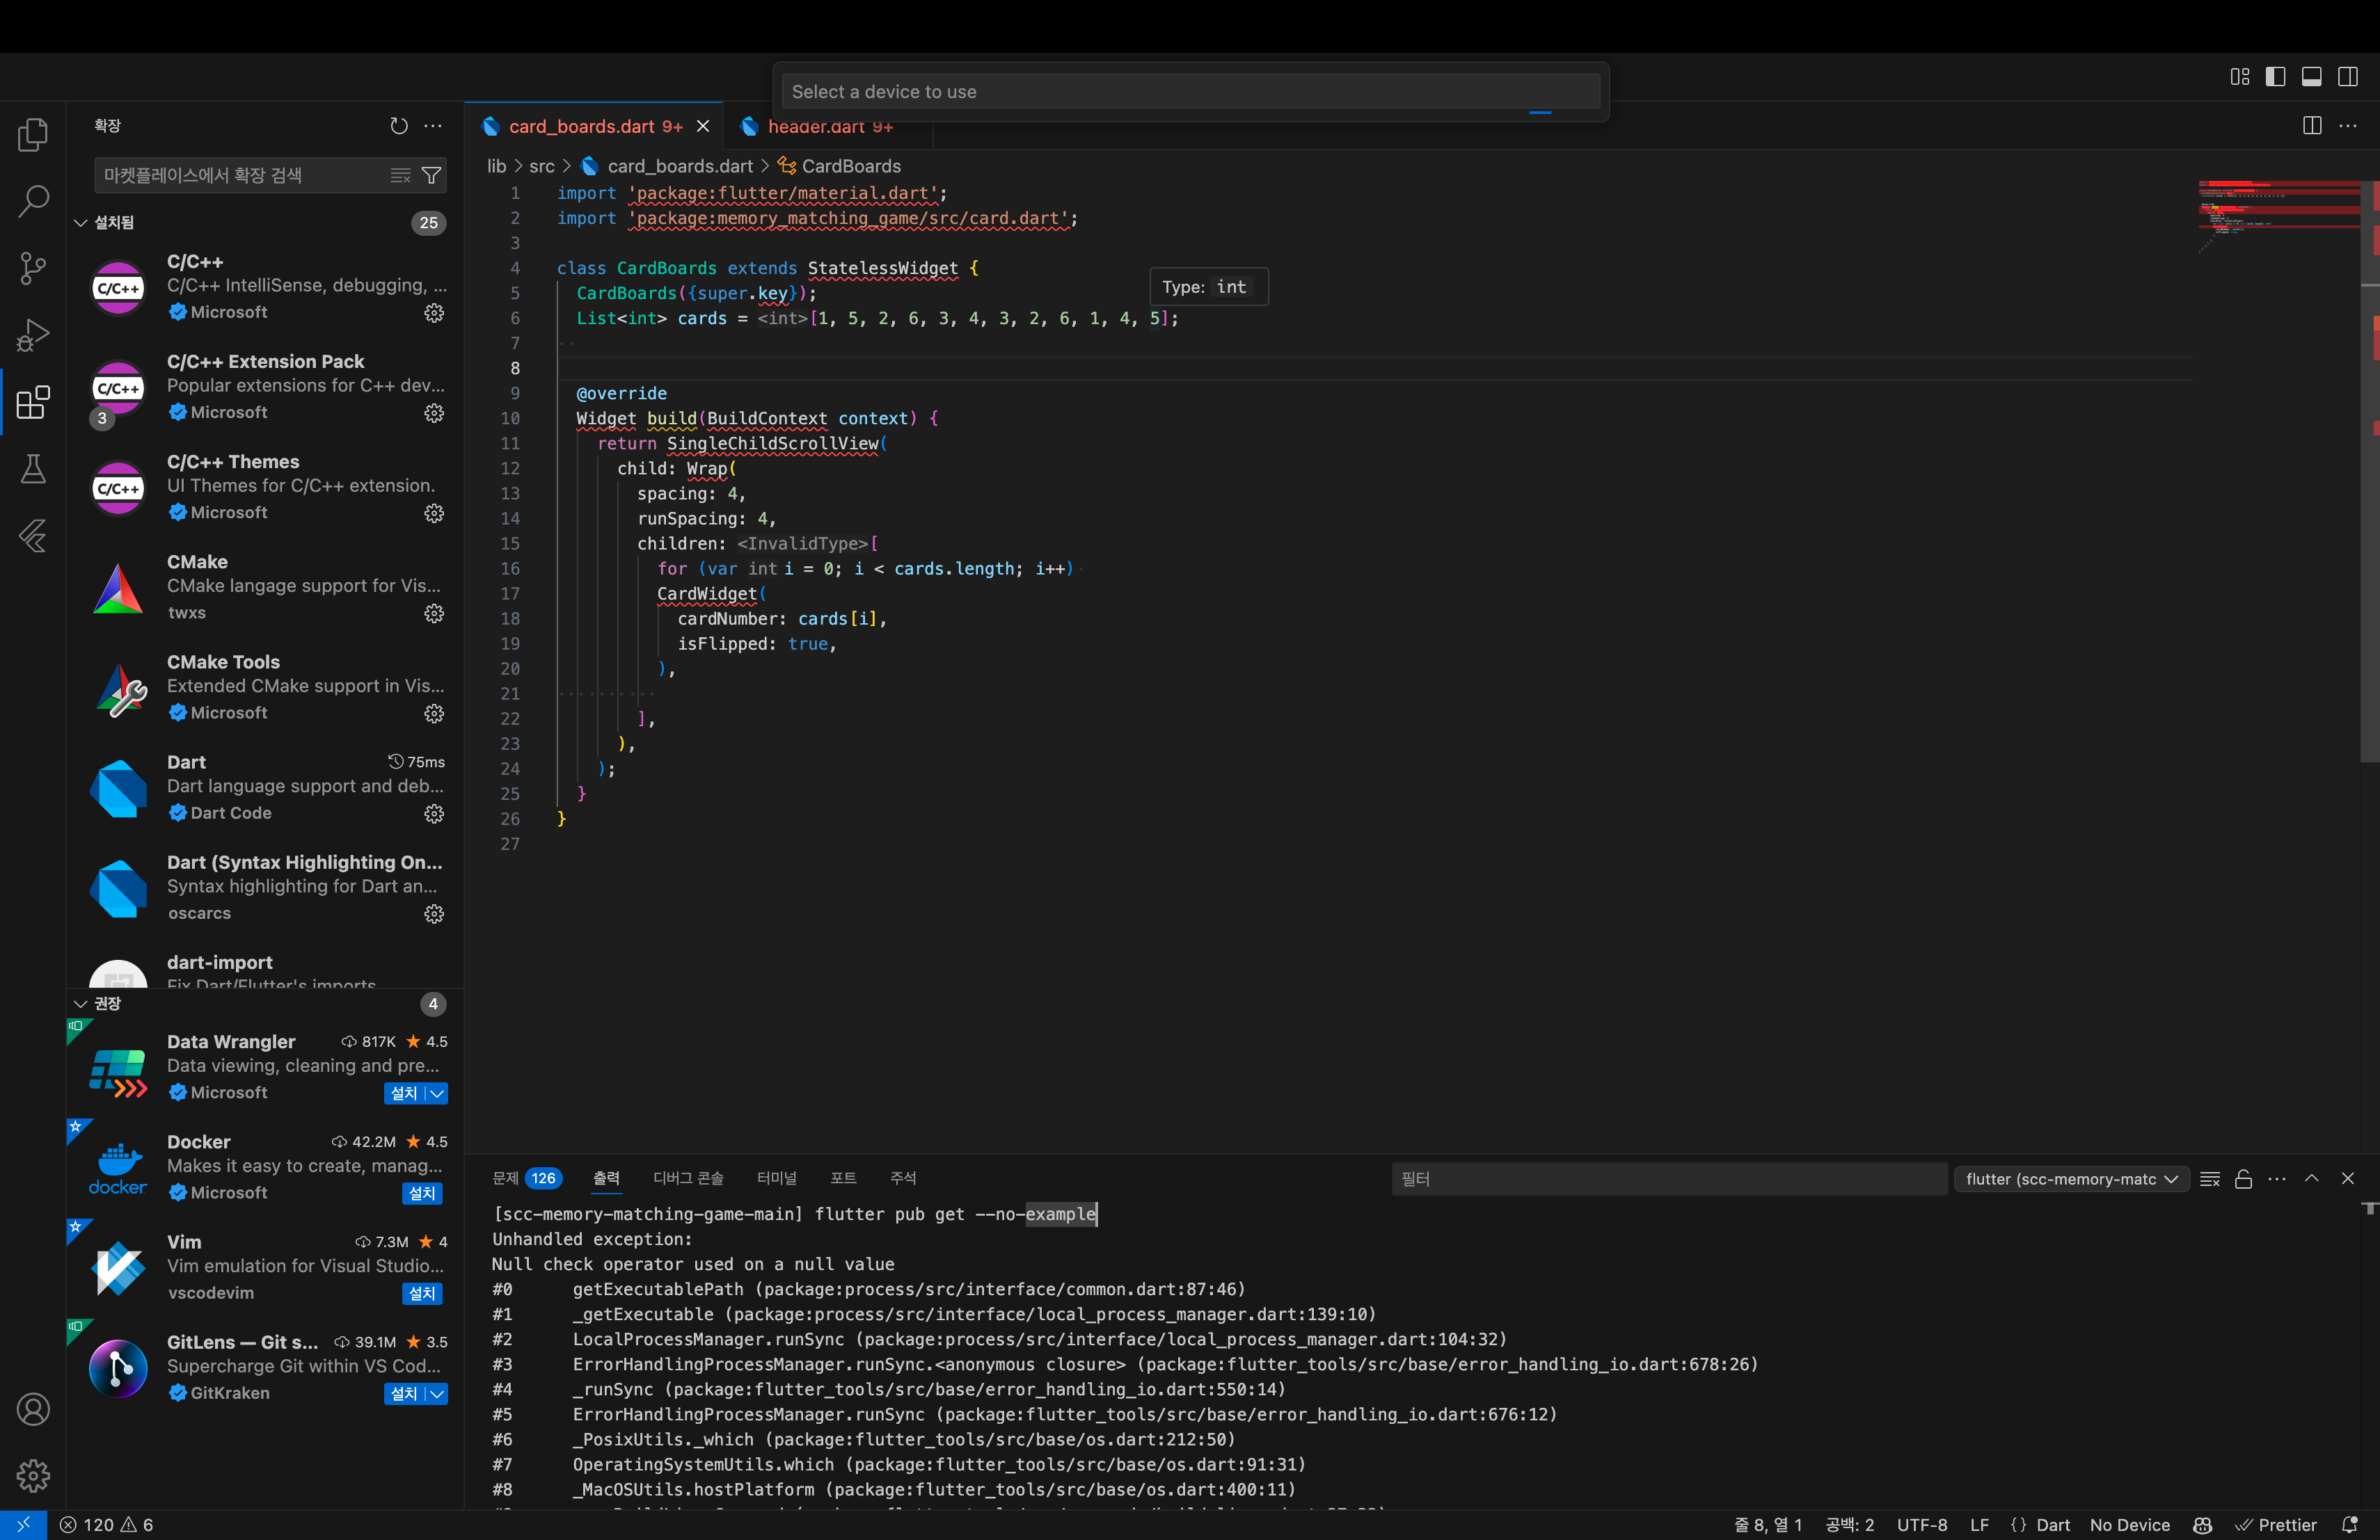Image resolution: width=2380 pixels, height=1540 pixels.
Task: Click the remote window indicator icon
Action: click(x=23, y=1525)
